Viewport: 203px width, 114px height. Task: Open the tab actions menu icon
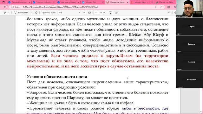[3, 2]
